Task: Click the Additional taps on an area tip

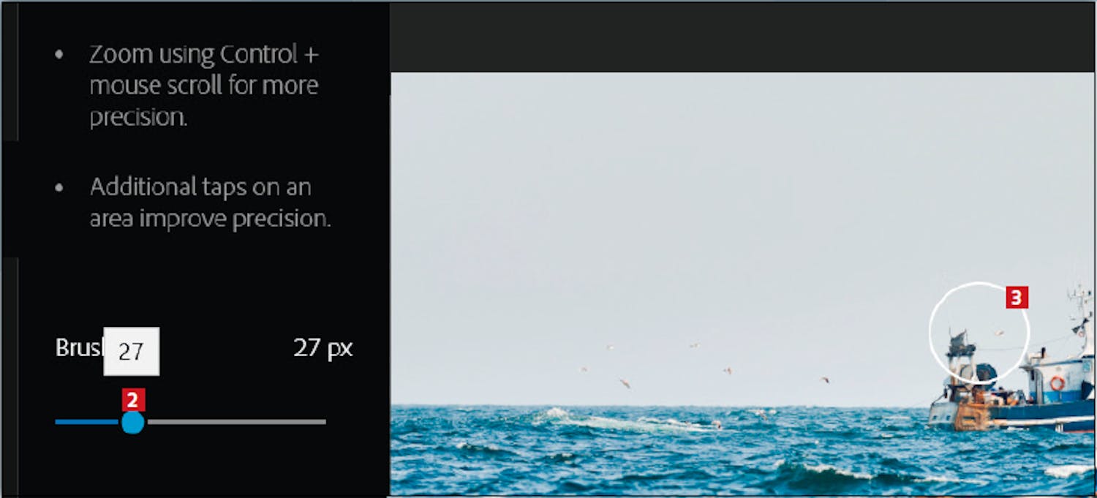Action: tap(210, 203)
